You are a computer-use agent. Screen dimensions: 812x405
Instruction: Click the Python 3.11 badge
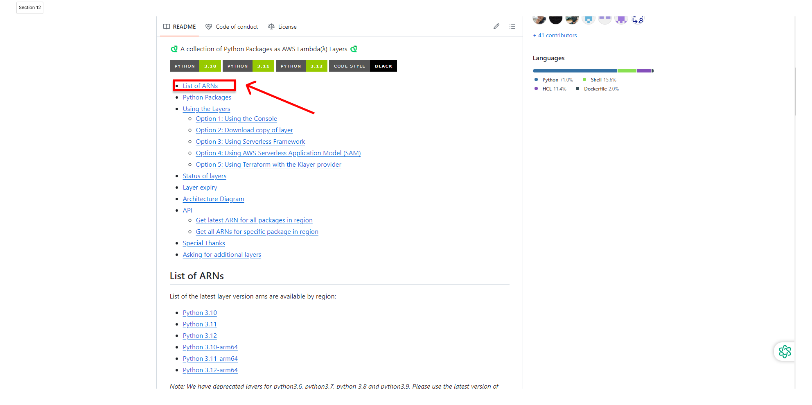point(248,66)
